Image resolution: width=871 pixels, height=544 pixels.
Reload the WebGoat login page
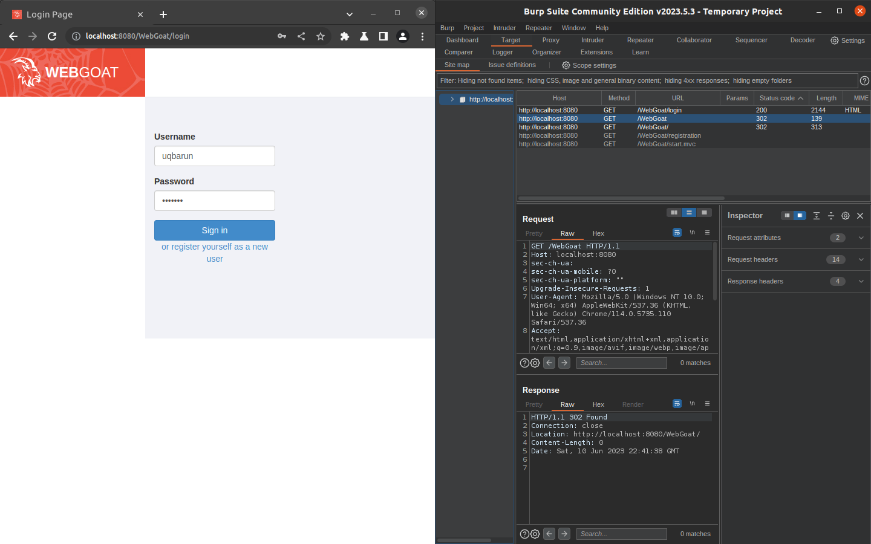point(52,36)
